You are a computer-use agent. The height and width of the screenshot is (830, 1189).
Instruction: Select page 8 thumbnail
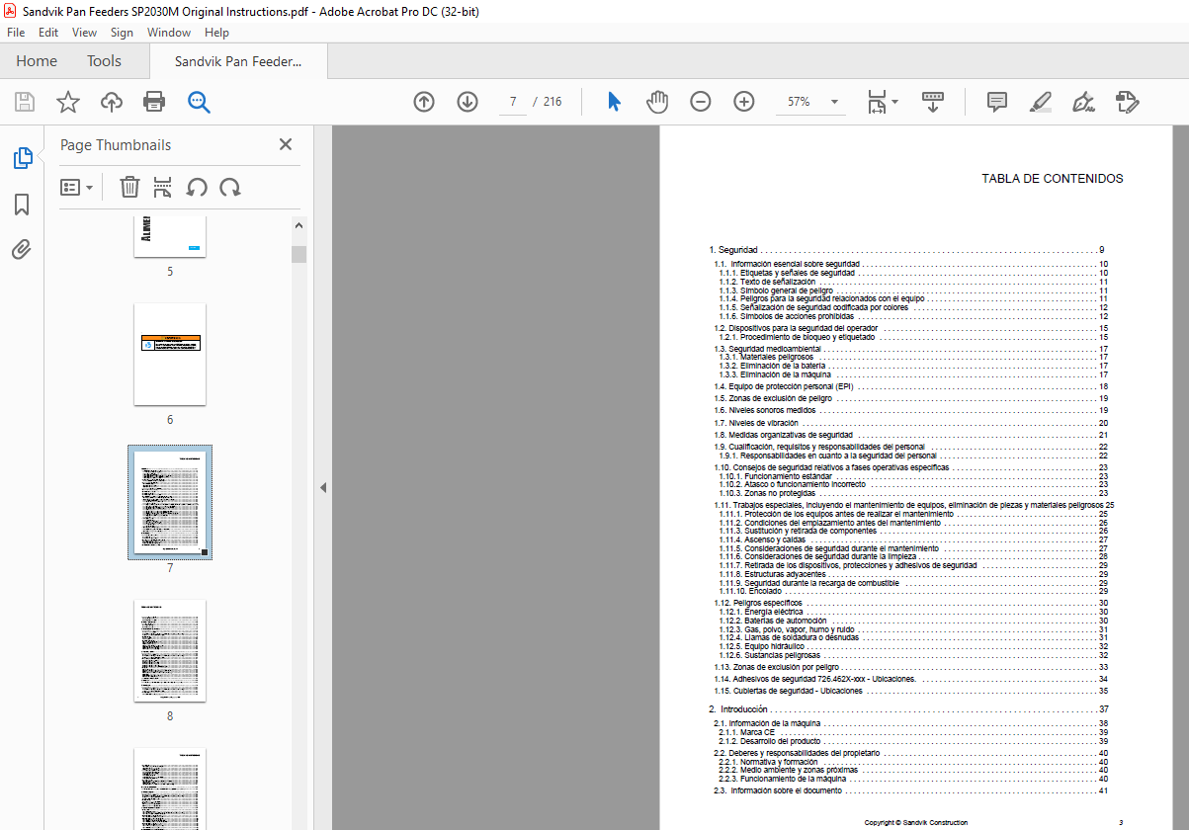click(x=170, y=650)
